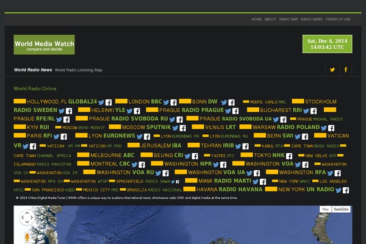366x244 pixels.
Task: Click the World Media Watch logo
Action: click(44, 45)
